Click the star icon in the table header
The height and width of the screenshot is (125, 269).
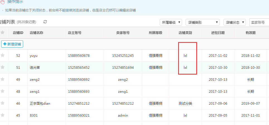coord(3,33)
